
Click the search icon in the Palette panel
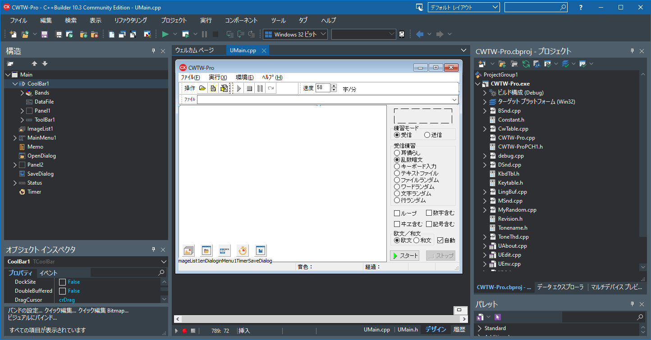pos(640,317)
